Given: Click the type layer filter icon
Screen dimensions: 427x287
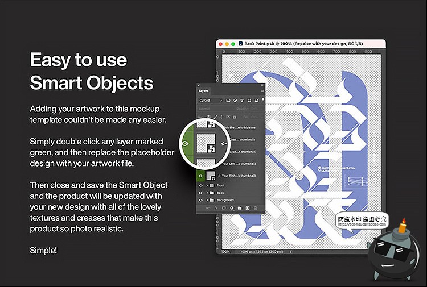Looking at the screenshot, I should [243, 101].
